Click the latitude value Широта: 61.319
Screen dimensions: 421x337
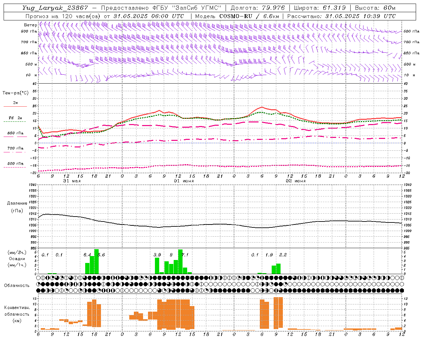tap(320, 8)
